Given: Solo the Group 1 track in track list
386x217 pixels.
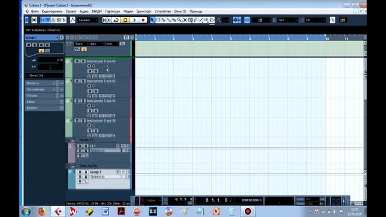Looking at the screenshot, I should tap(86, 172).
